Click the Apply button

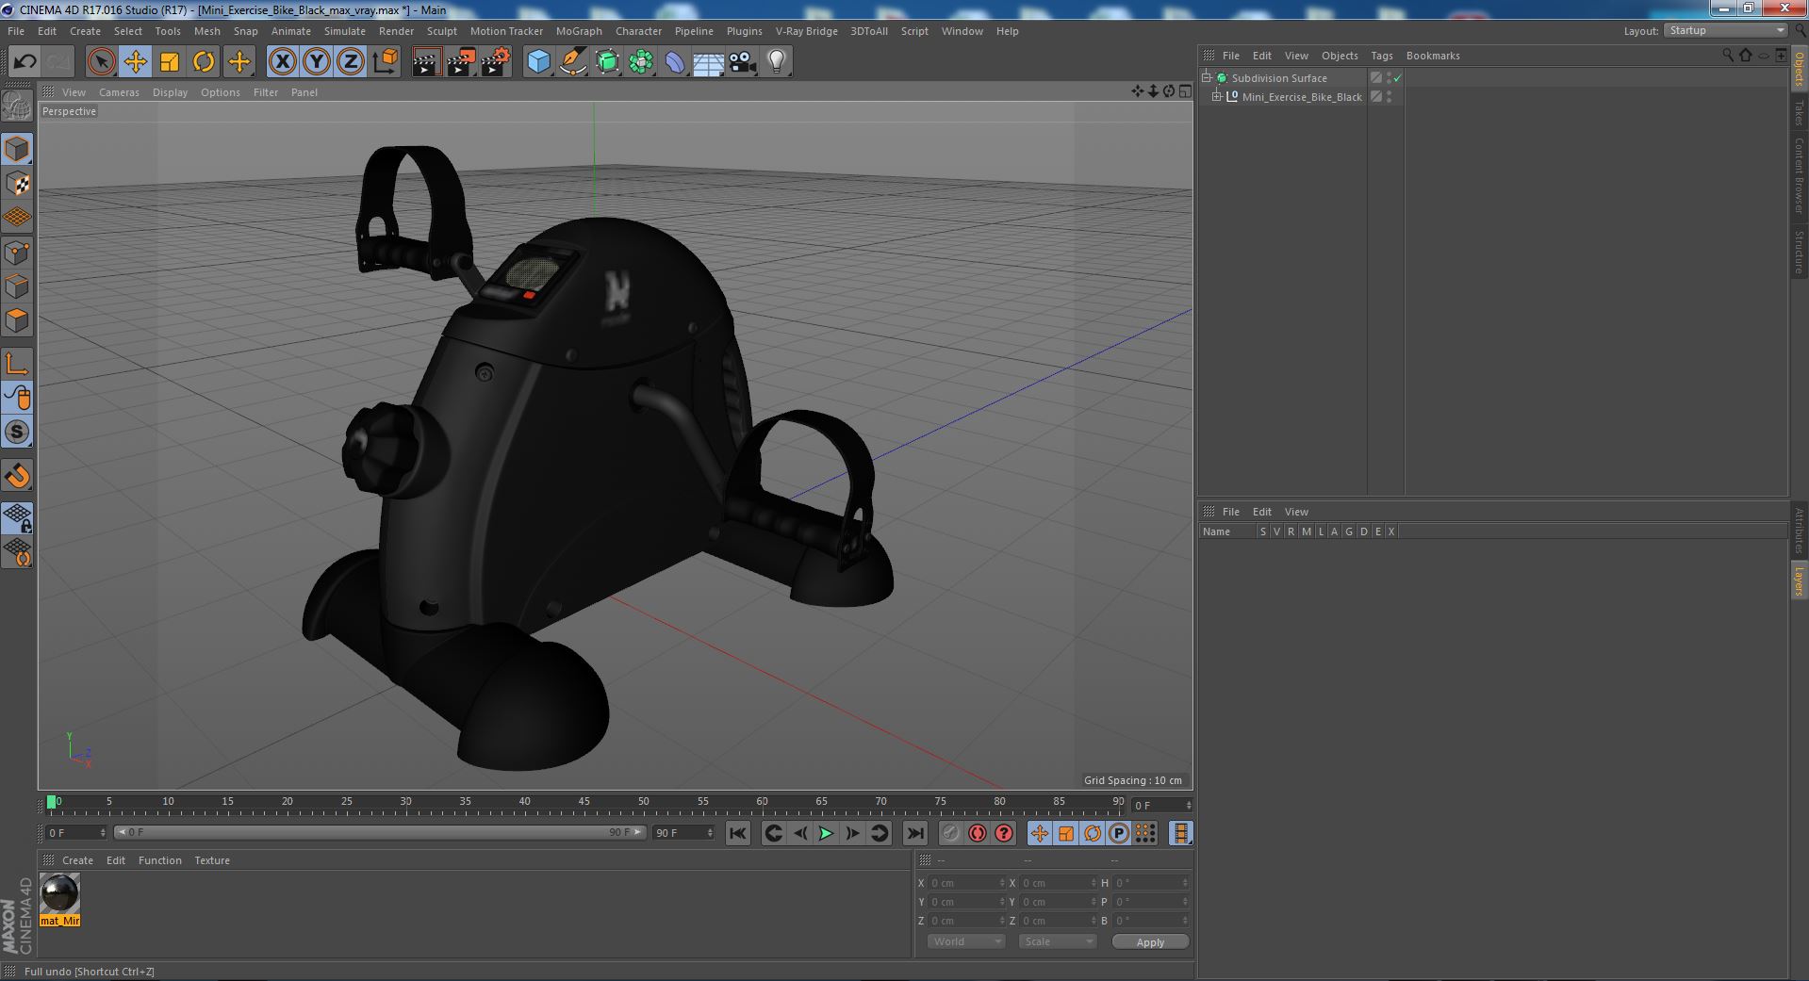pyautogui.click(x=1150, y=941)
